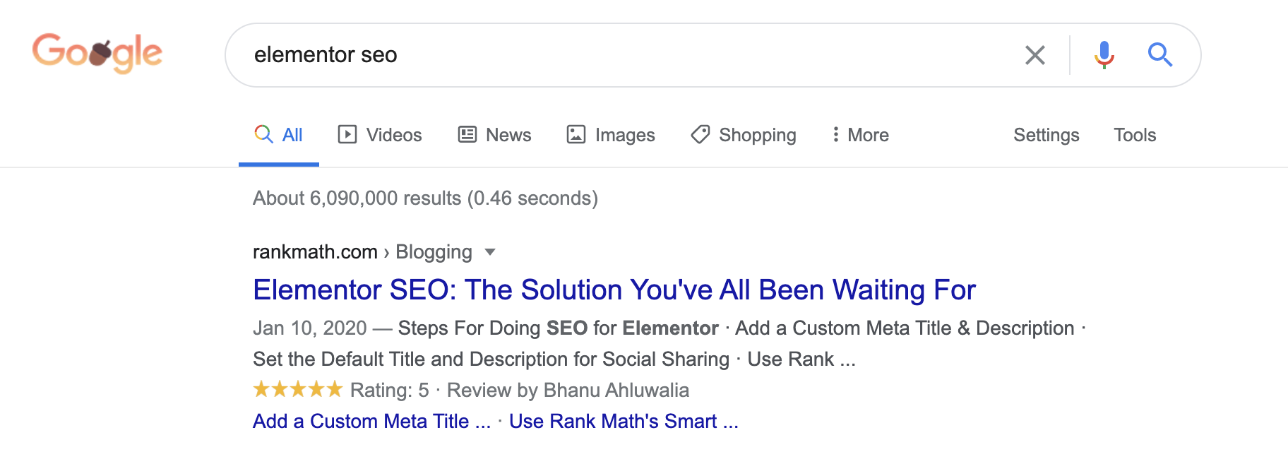Click the Images picture icon
The width and height of the screenshot is (1288, 476).
click(576, 134)
